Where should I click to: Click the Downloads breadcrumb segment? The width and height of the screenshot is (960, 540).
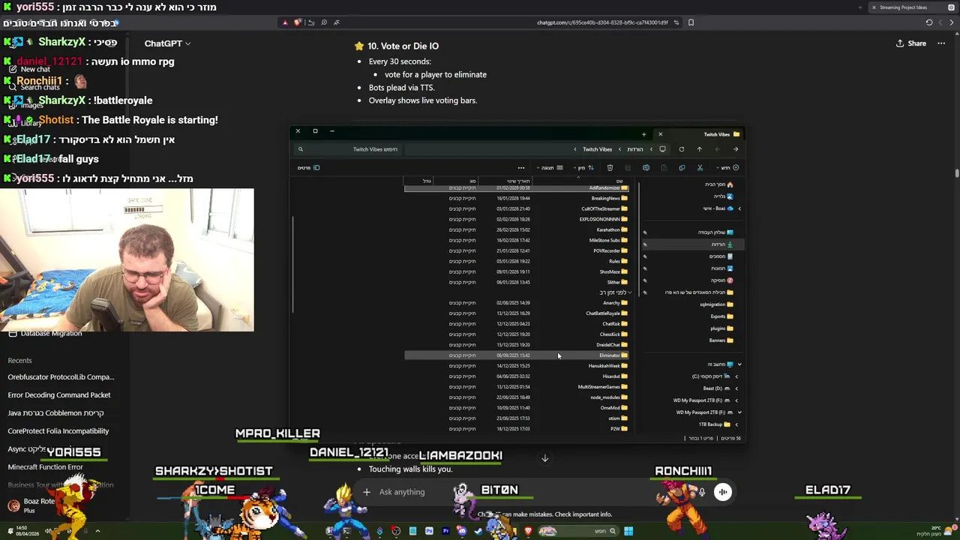[635, 149]
